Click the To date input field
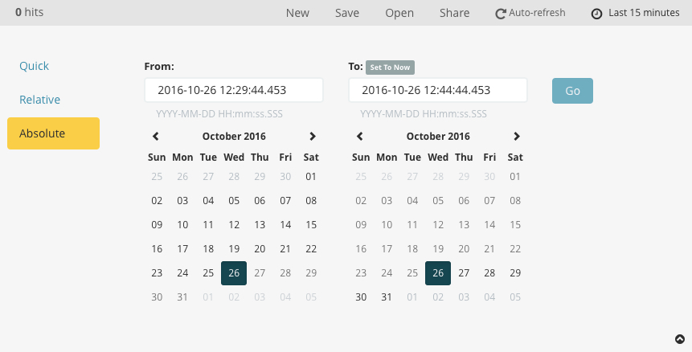This screenshot has width=692, height=352. 438,90
